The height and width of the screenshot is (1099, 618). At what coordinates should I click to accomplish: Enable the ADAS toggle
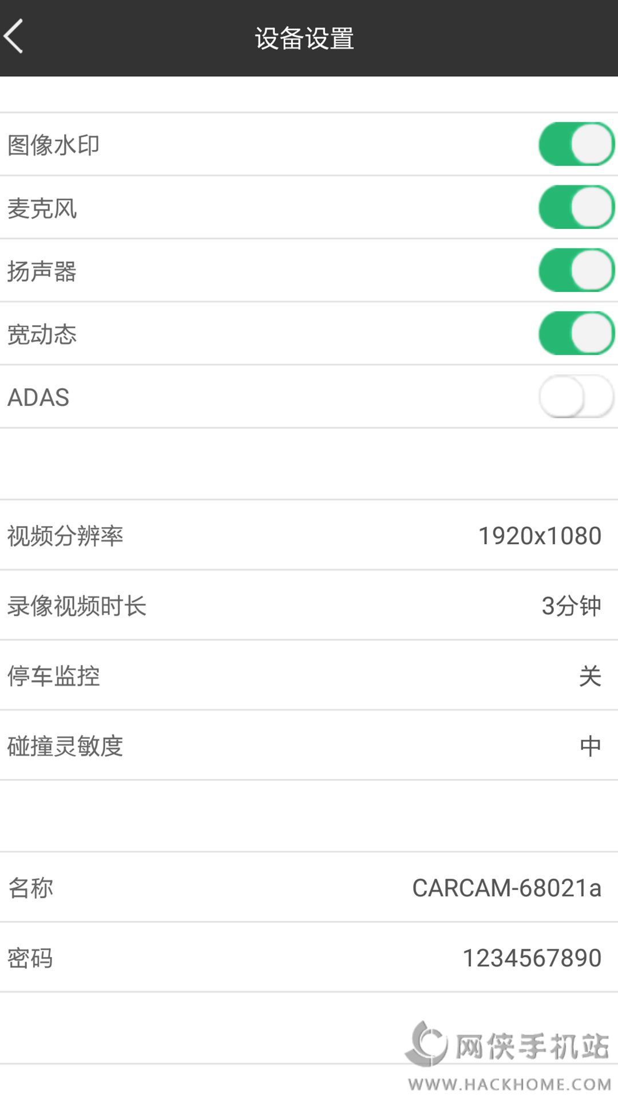click(576, 396)
